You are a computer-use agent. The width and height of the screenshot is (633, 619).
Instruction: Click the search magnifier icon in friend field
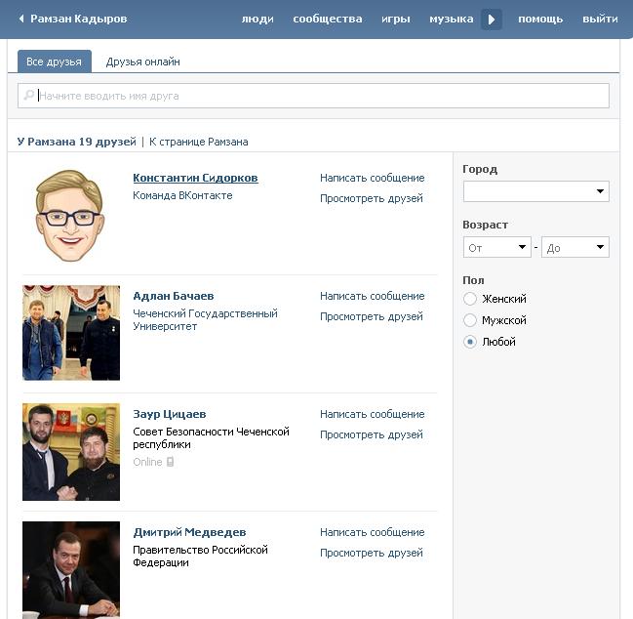[x=29, y=95]
